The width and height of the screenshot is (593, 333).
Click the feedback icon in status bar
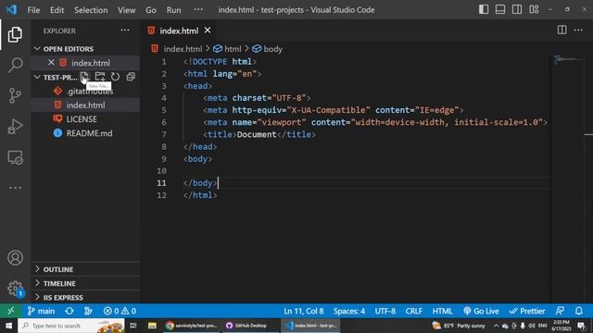pyautogui.click(x=560, y=311)
